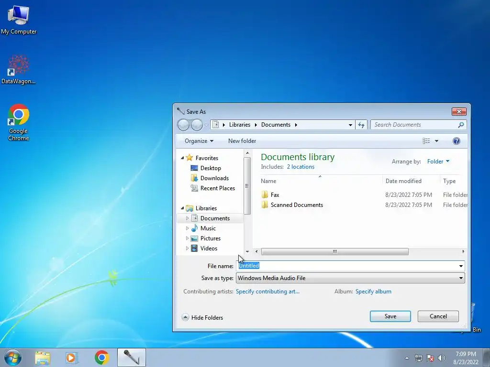Launch Windows Media Player from taskbar

click(72, 357)
